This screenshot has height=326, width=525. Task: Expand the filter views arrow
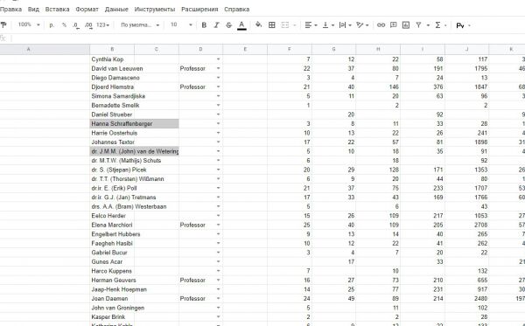point(428,25)
